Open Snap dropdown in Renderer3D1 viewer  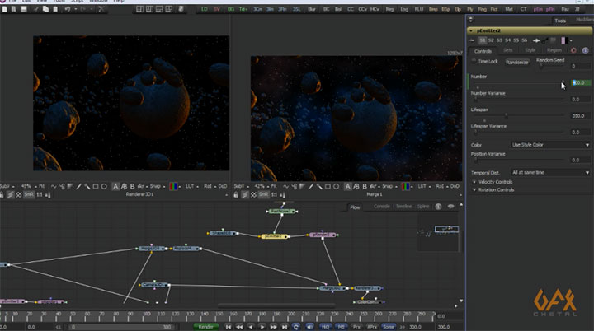(x=158, y=186)
